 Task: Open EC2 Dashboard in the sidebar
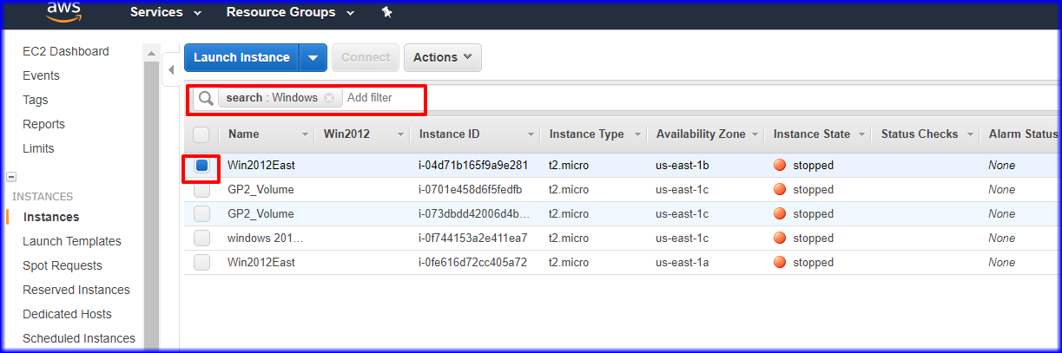pos(66,51)
